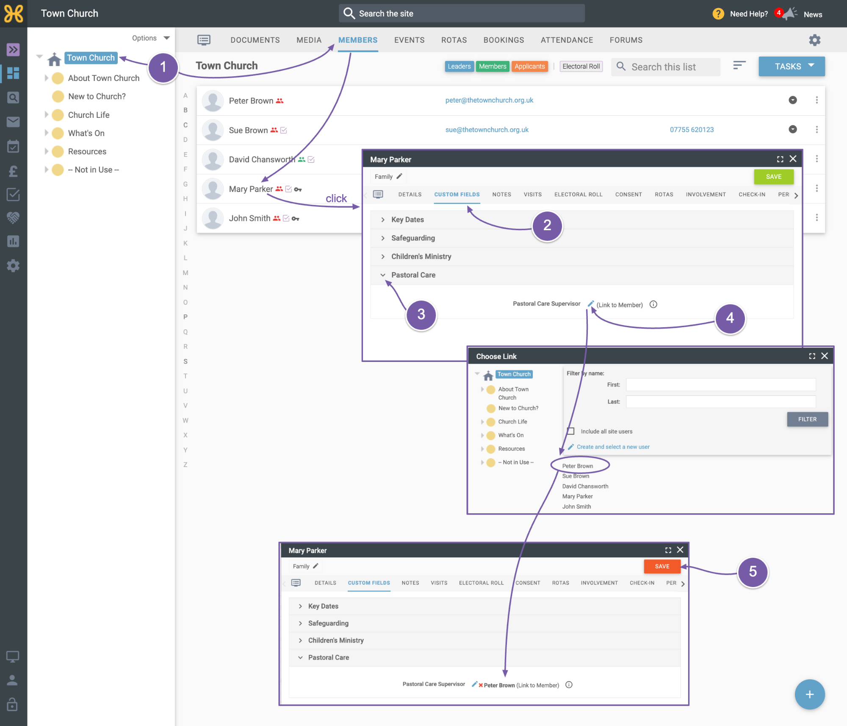Open the settings gear in the tab bar
This screenshot has height=726, width=847.
click(x=815, y=40)
